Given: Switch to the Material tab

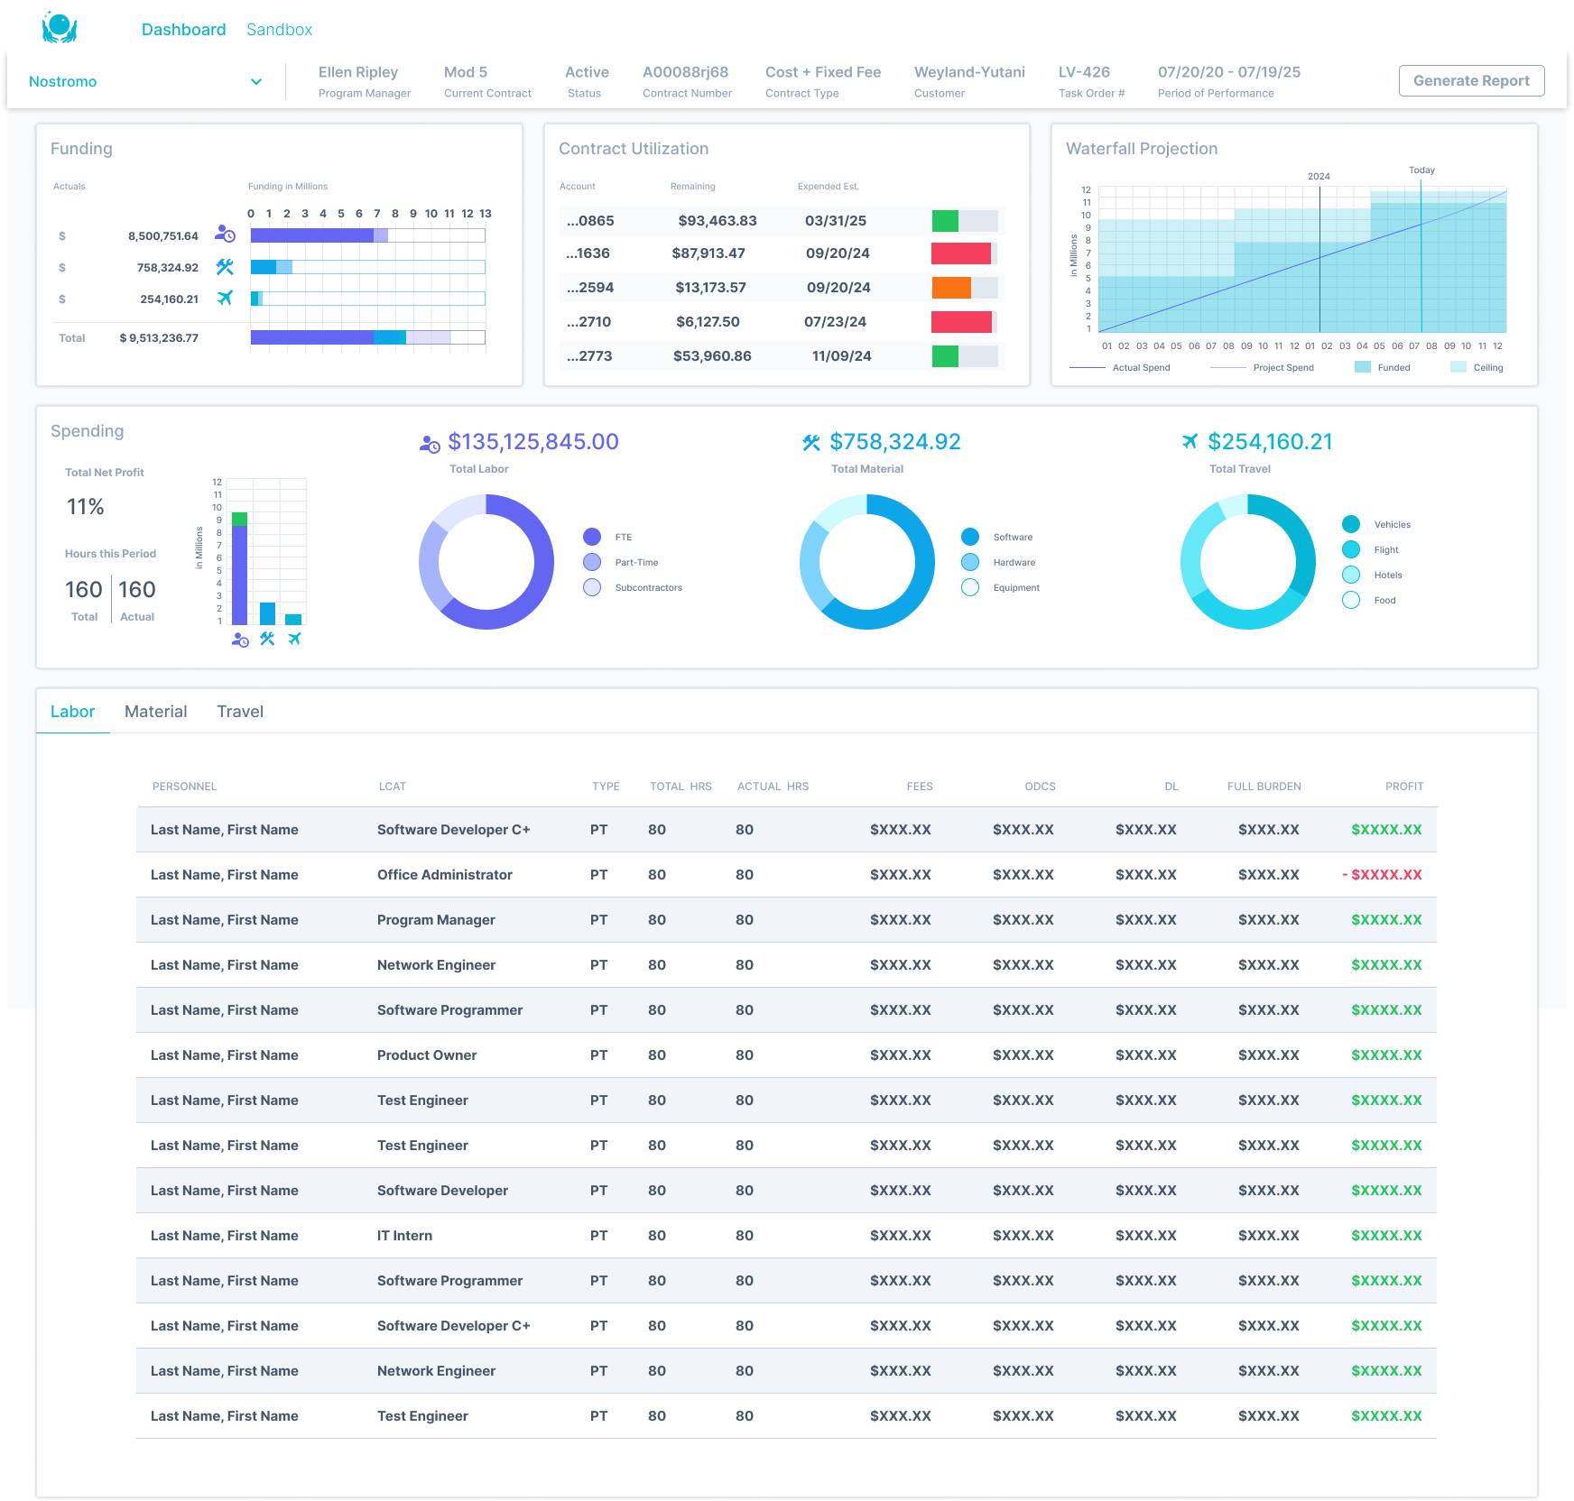Looking at the screenshot, I should point(156,712).
